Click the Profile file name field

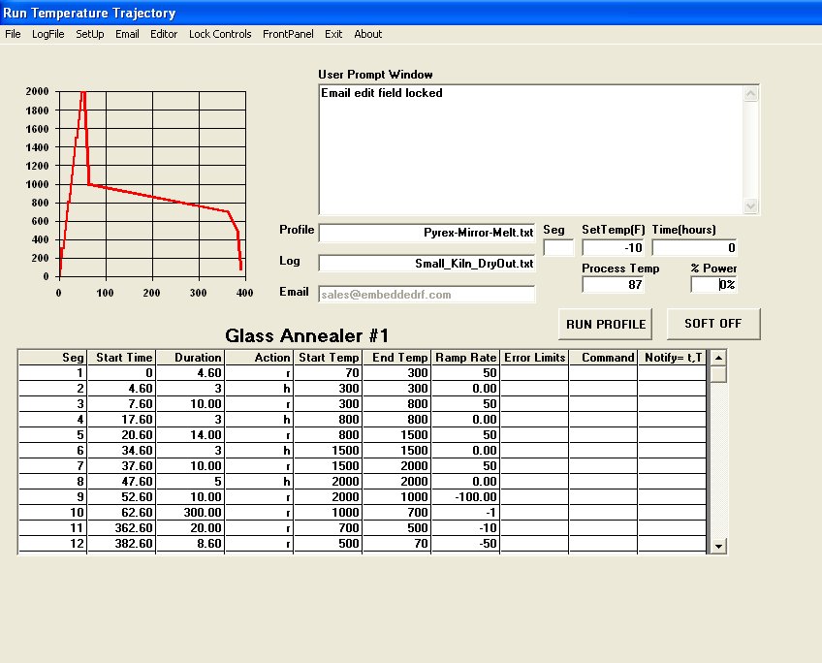pos(427,233)
